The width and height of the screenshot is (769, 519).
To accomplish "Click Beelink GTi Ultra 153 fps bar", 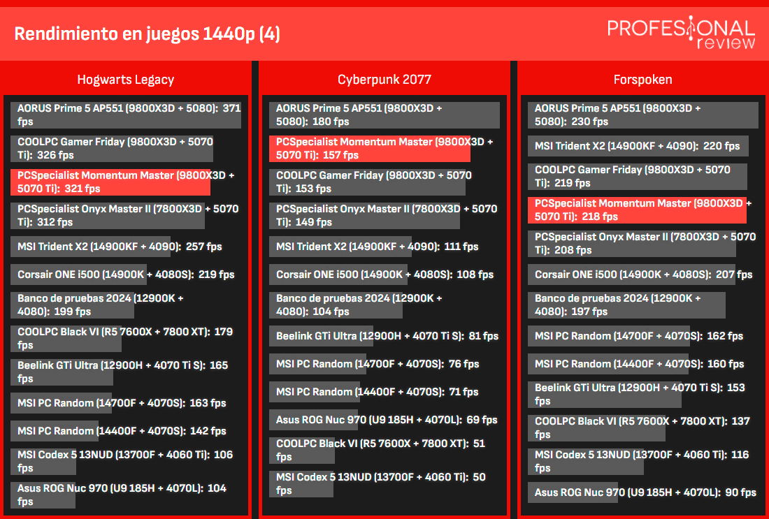I will coord(605,395).
